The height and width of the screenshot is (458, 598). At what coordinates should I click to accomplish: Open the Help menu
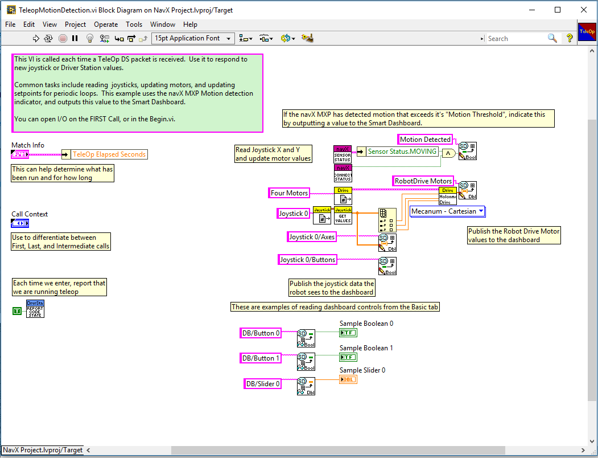pos(190,24)
